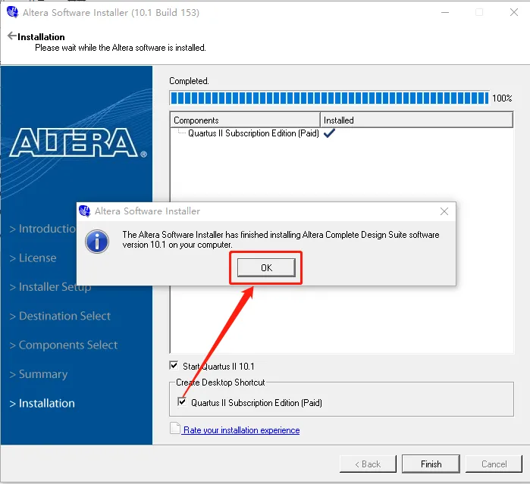Image resolution: width=530 pixels, height=484 pixels.
Task: Click the Finish button
Action: click(431, 464)
